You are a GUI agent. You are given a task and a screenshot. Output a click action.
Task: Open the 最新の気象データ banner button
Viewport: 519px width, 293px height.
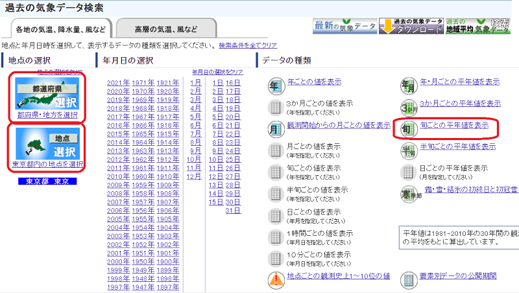(344, 26)
